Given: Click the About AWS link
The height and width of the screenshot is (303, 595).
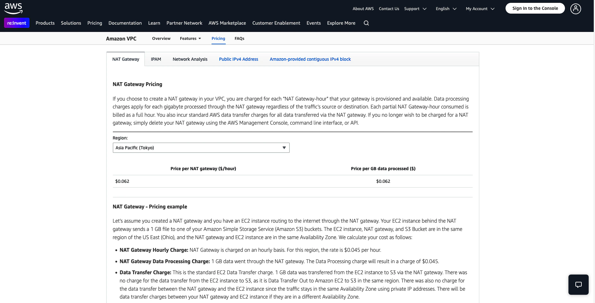Looking at the screenshot, I should click(x=363, y=9).
